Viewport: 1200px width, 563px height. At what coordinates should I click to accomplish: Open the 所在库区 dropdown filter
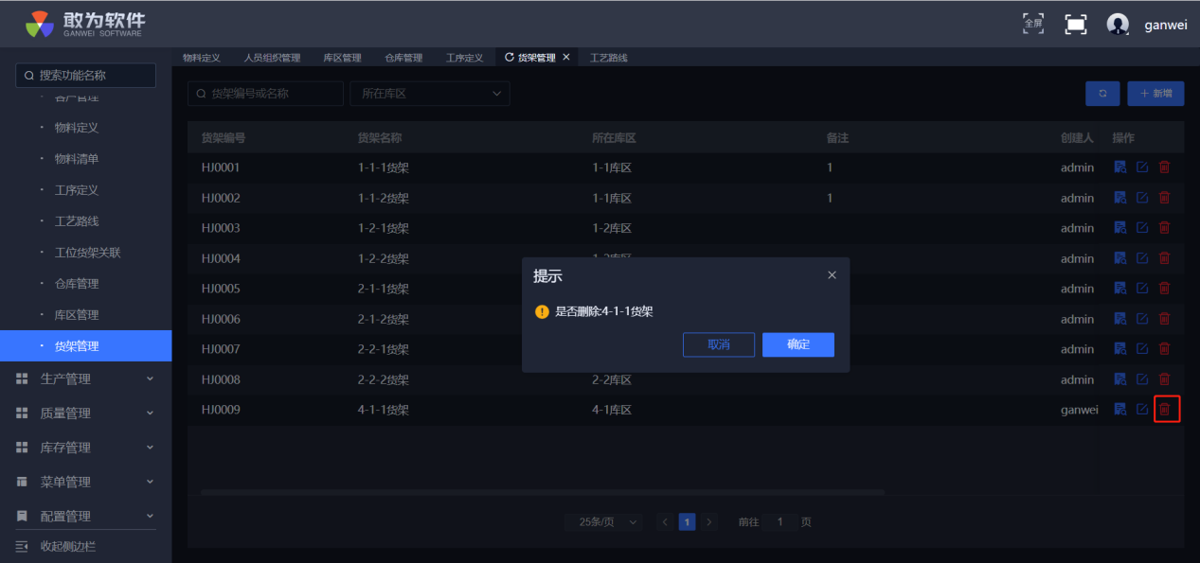point(430,94)
